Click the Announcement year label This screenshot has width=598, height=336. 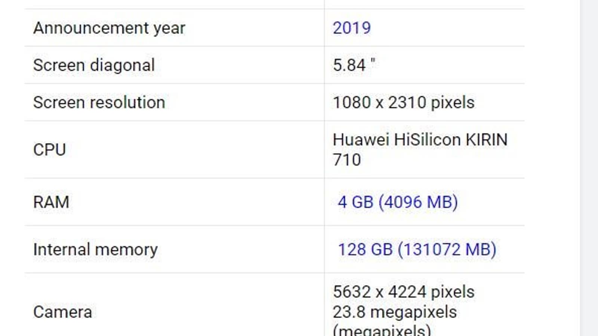click(109, 28)
